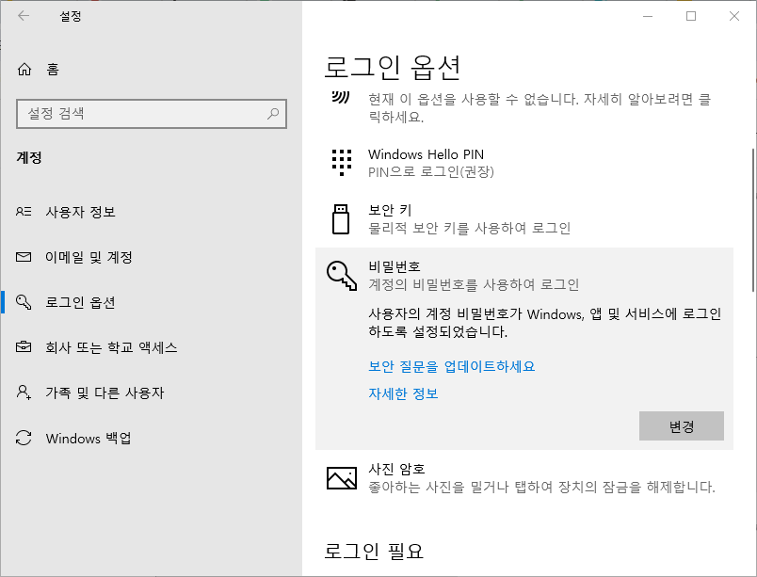Close the 설정 window
Image resolution: width=757 pixels, height=577 pixels.
tap(734, 16)
